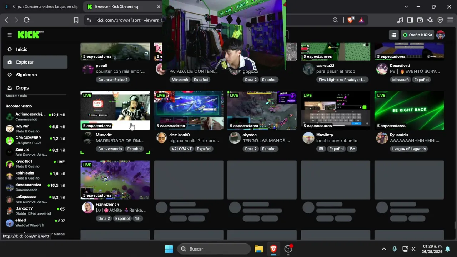Click the VALORANT category tag
This screenshot has height=257, width=457.
tap(181, 149)
